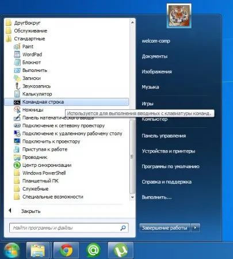
Task: Open Музыка link
Action: click(150, 87)
